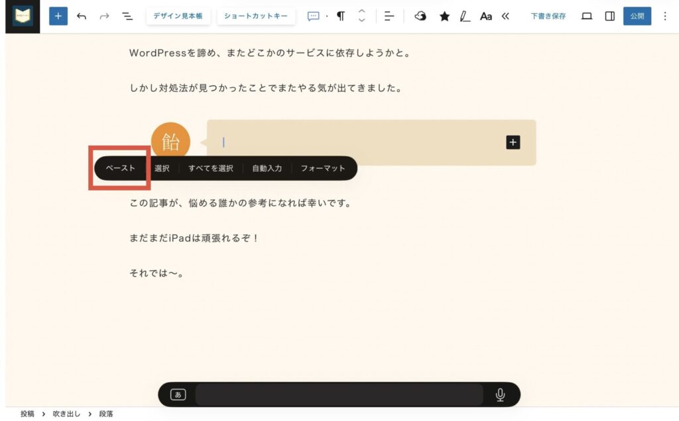Open the document overview list view

pyautogui.click(x=127, y=16)
